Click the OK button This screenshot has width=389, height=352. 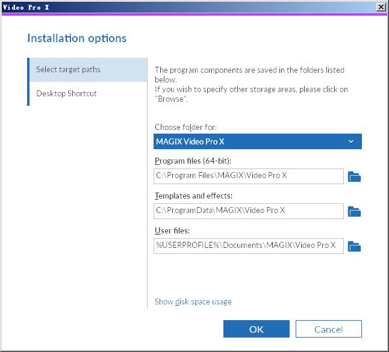257,329
